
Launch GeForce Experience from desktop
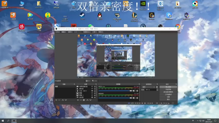tap(143, 5)
